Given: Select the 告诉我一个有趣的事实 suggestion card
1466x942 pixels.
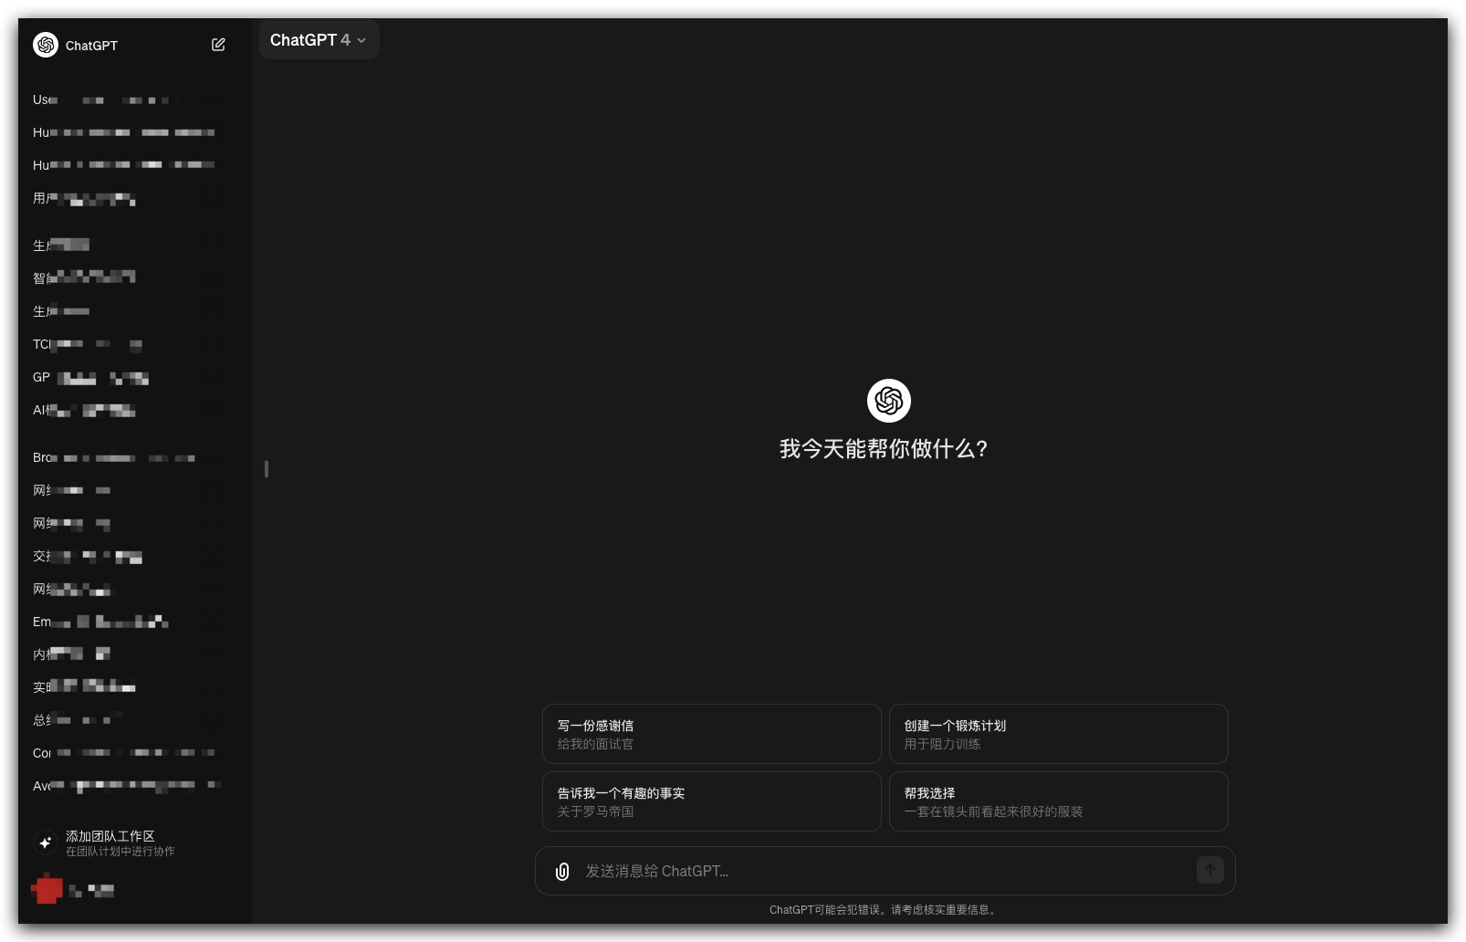Looking at the screenshot, I should pyautogui.click(x=712, y=801).
